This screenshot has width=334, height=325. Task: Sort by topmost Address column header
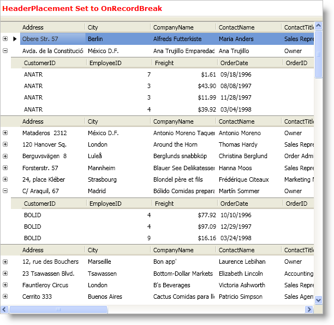coord(52,27)
